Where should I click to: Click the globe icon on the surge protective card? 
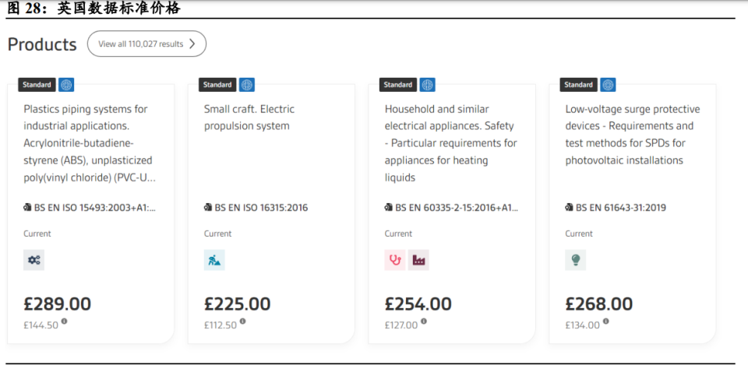pos(609,85)
